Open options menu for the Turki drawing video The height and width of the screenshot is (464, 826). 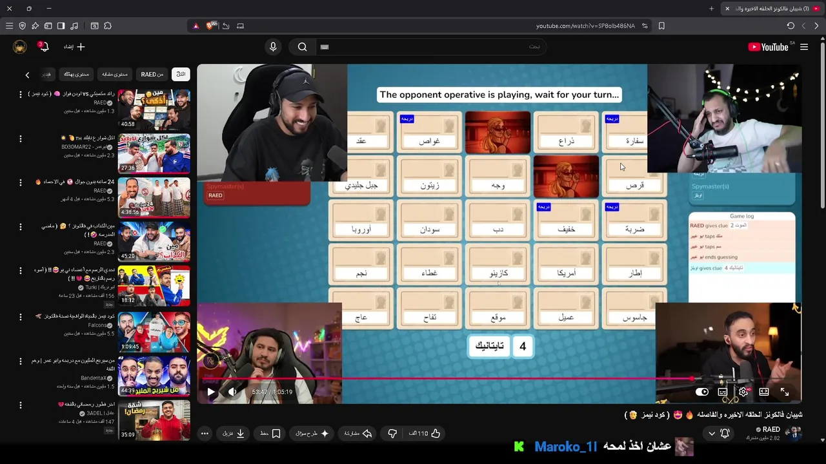[x=20, y=271]
